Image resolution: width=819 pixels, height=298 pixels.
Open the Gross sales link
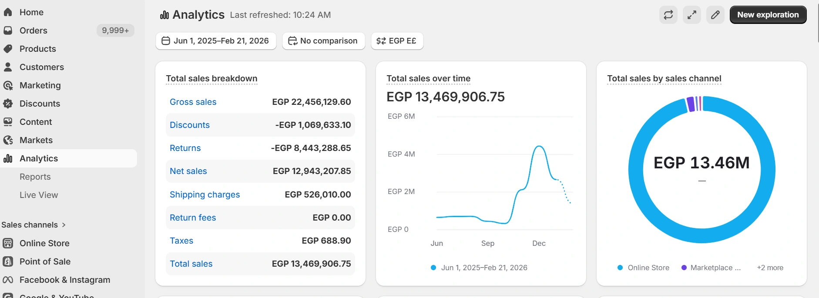(193, 102)
